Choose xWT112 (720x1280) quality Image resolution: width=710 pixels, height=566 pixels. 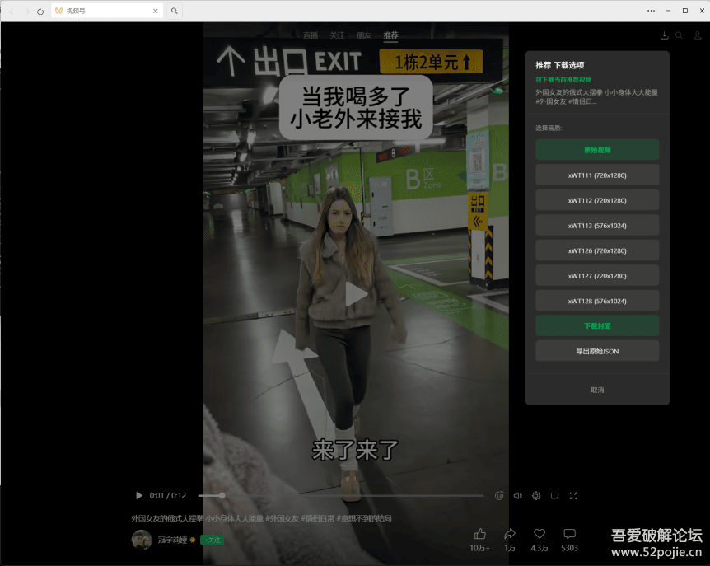pos(597,200)
